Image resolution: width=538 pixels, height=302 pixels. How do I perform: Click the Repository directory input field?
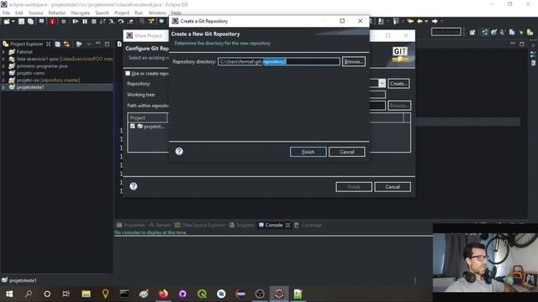[279, 61]
